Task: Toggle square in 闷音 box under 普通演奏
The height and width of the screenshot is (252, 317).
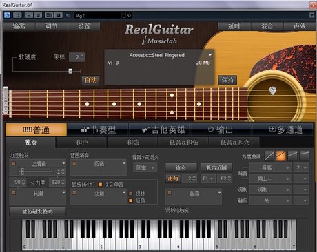Action: (74, 163)
